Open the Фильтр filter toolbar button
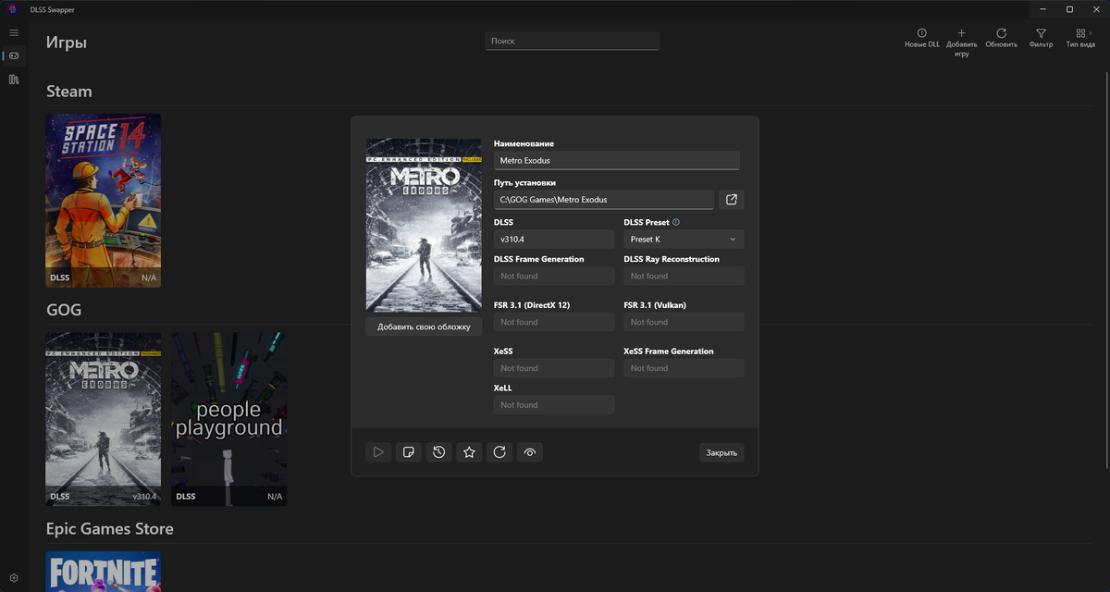Viewport: 1110px width, 592px height. (1041, 38)
